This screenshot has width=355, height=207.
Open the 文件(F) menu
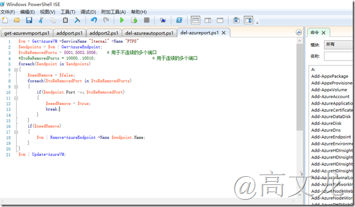[x=8, y=12]
